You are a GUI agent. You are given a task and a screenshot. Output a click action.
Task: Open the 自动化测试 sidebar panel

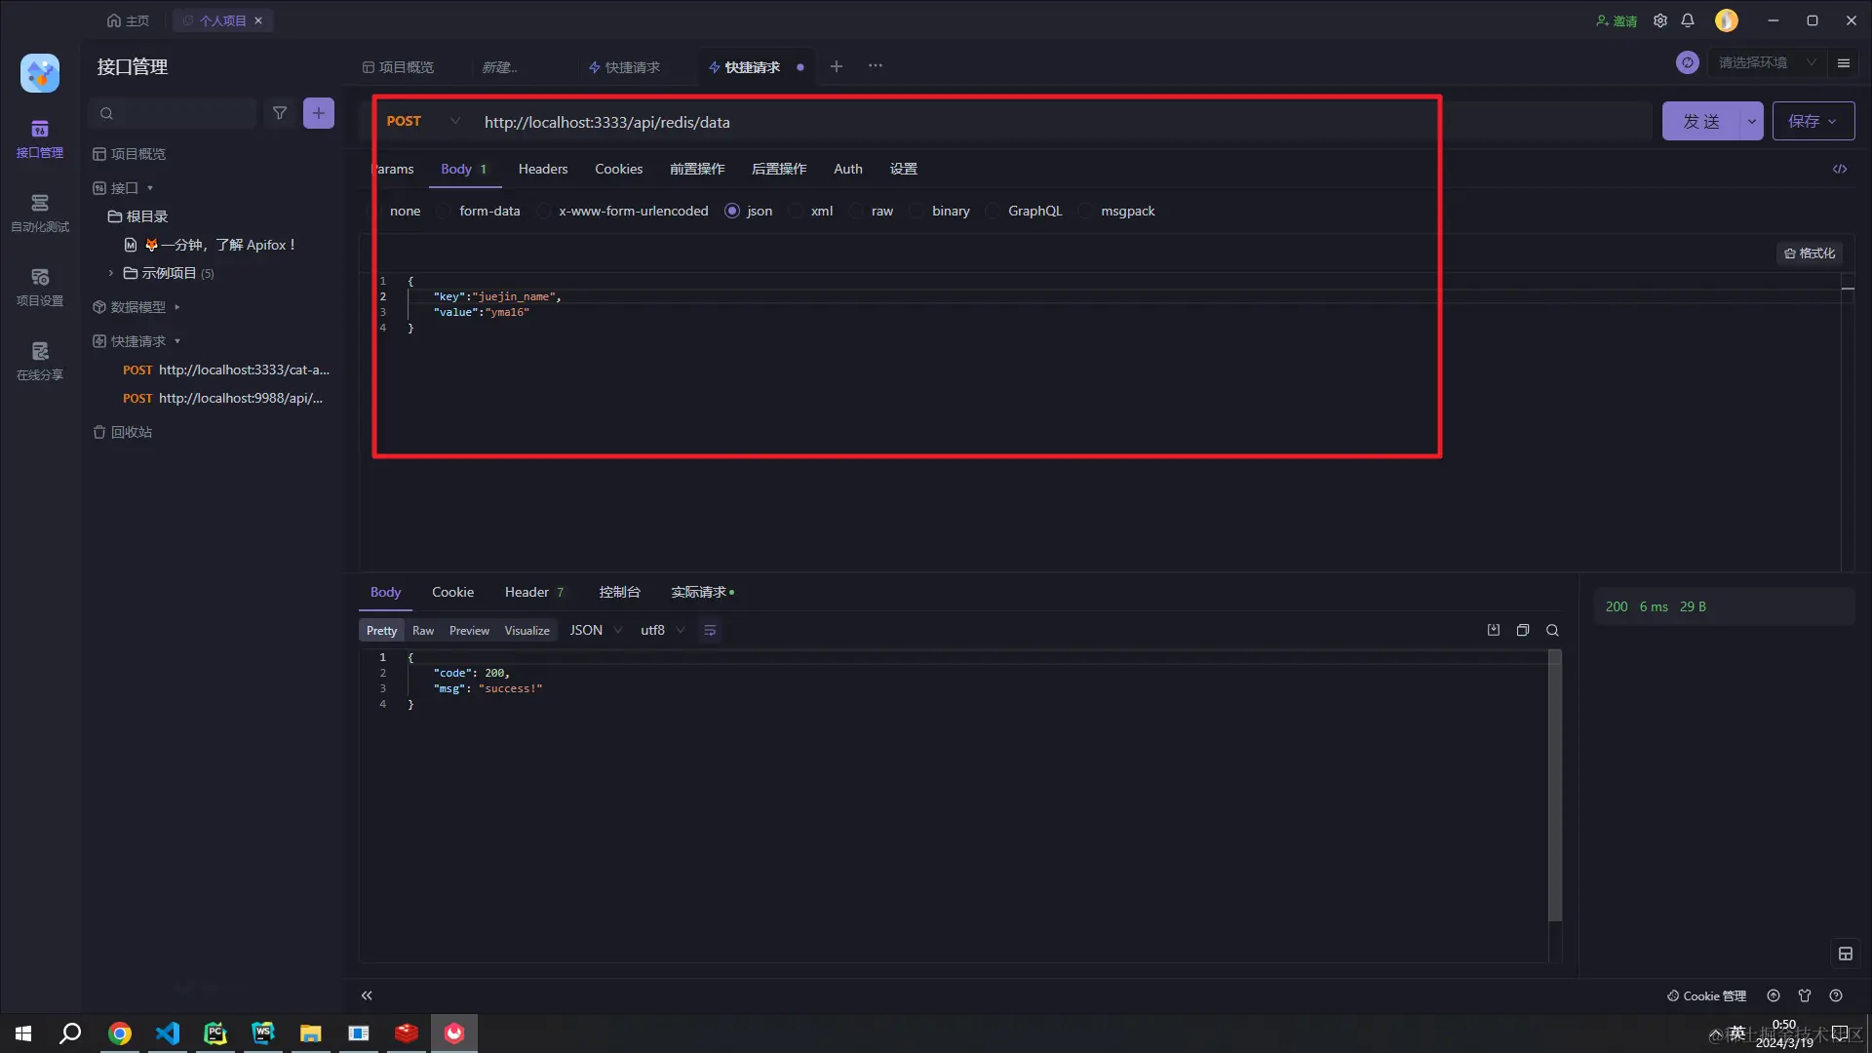tap(39, 213)
